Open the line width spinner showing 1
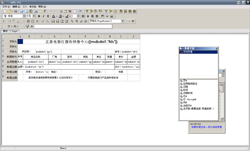The width and height of the screenshot is (250, 151). coord(78,16)
